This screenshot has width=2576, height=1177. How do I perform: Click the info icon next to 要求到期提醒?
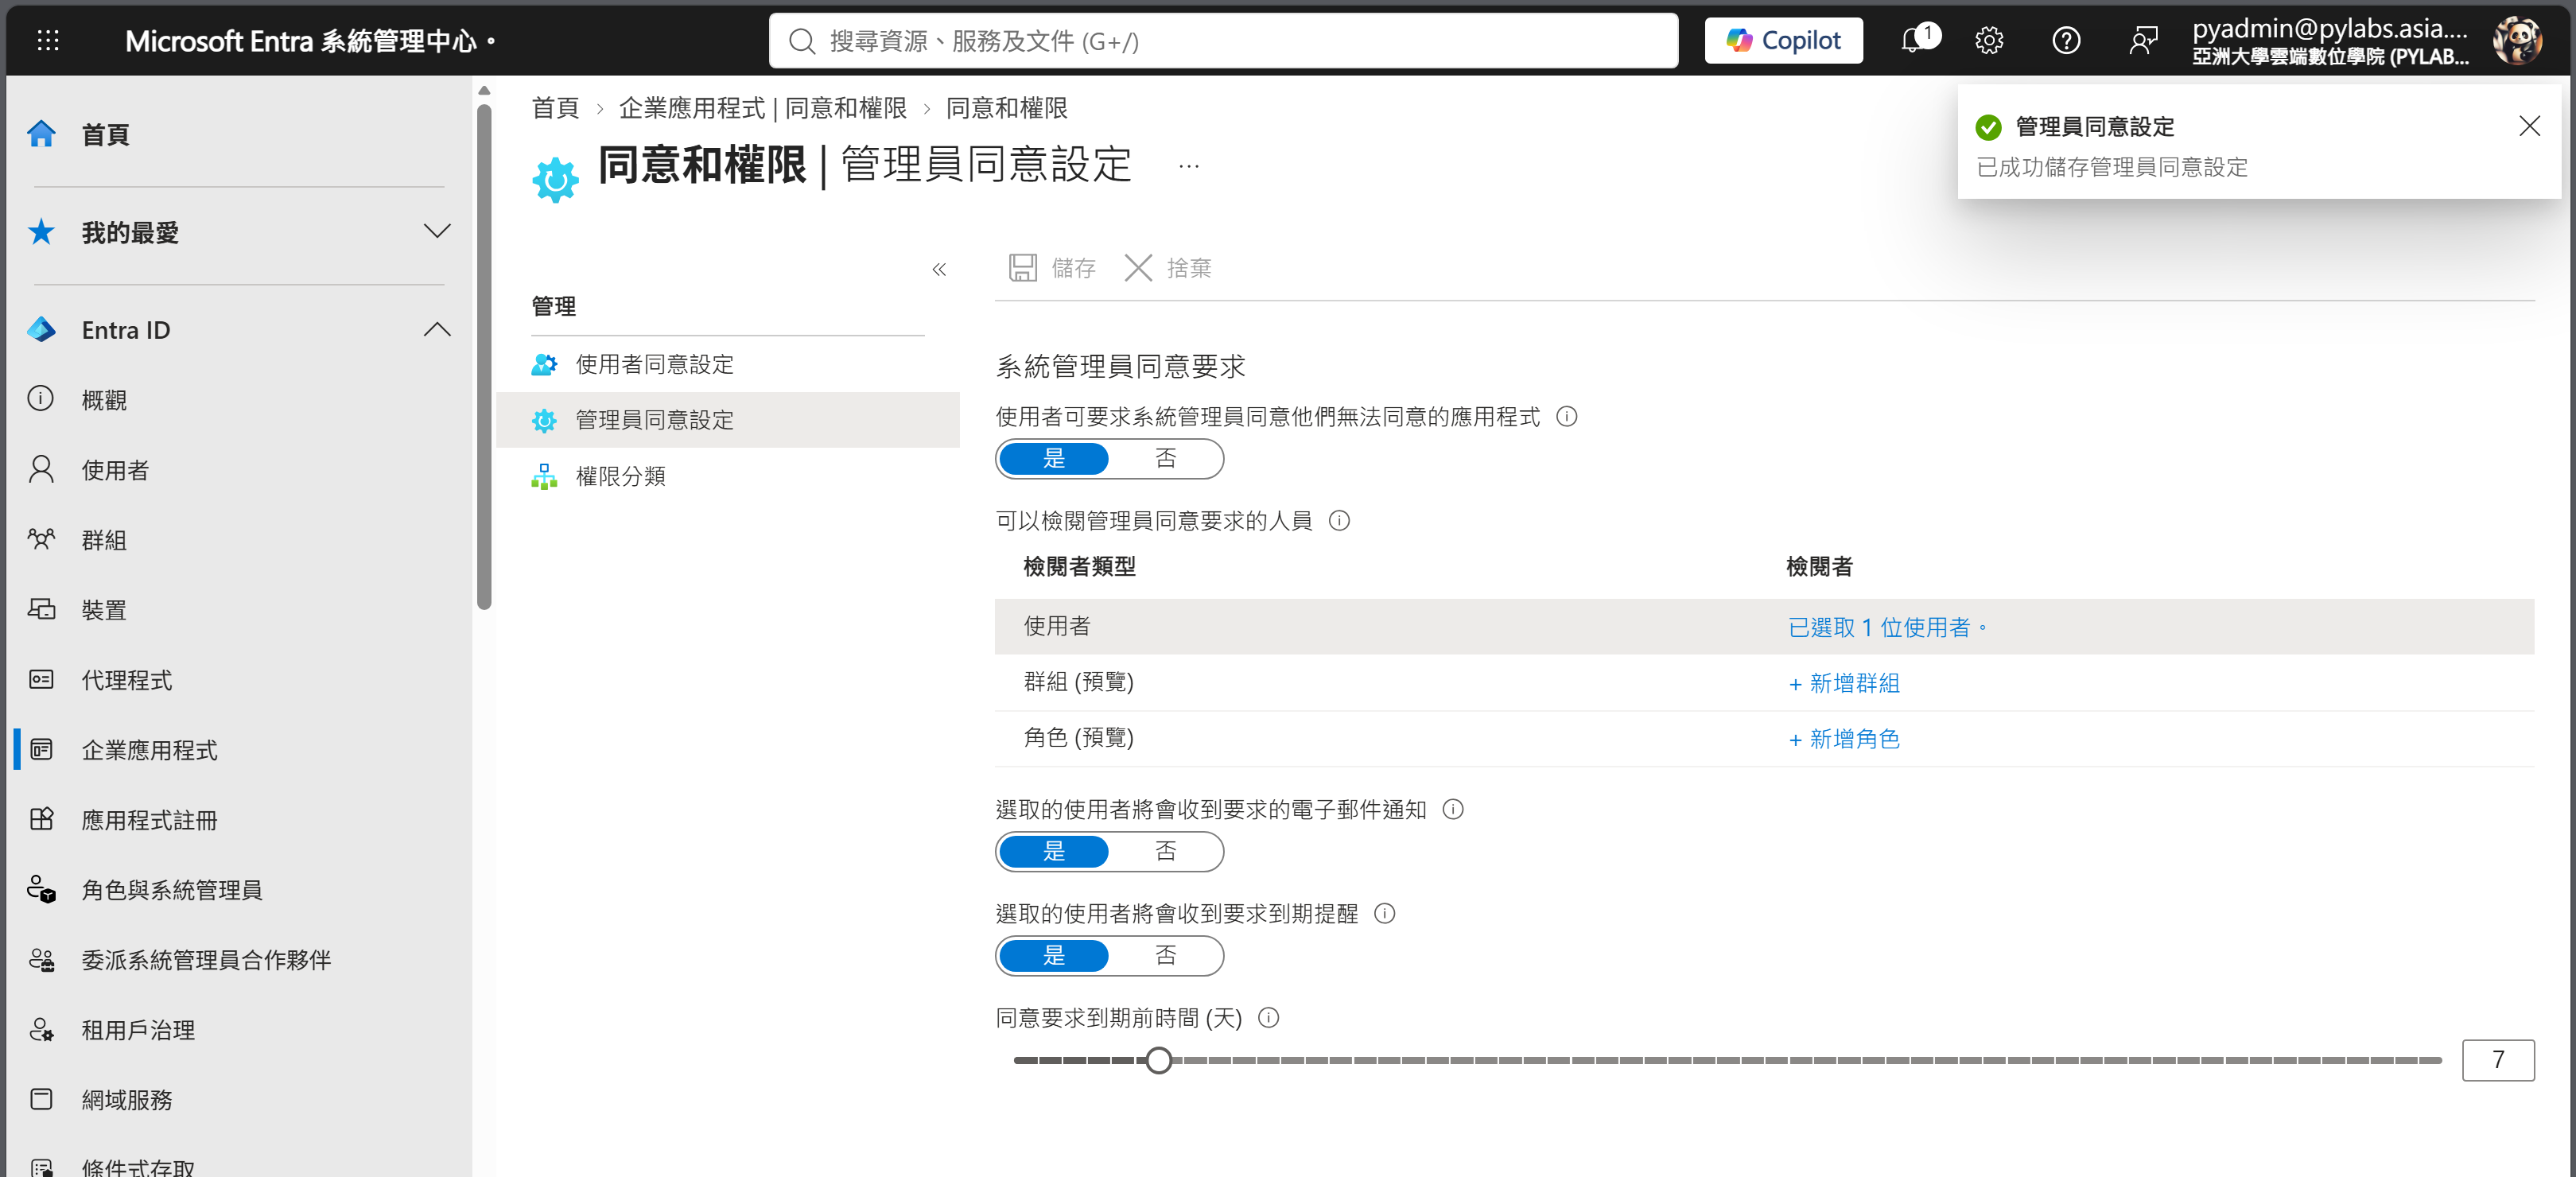click(1385, 914)
